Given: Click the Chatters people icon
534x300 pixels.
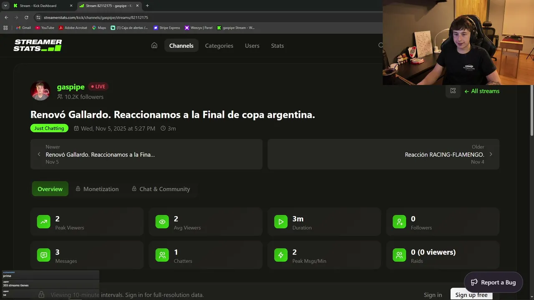Looking at the screenshot, I should 162,255.
